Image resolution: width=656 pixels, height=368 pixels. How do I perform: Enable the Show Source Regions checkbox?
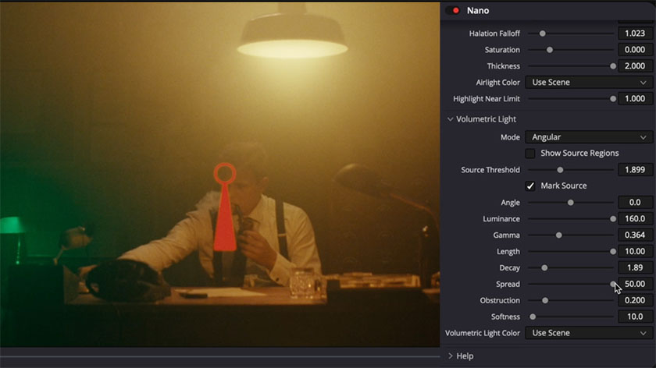coord(530,154)
